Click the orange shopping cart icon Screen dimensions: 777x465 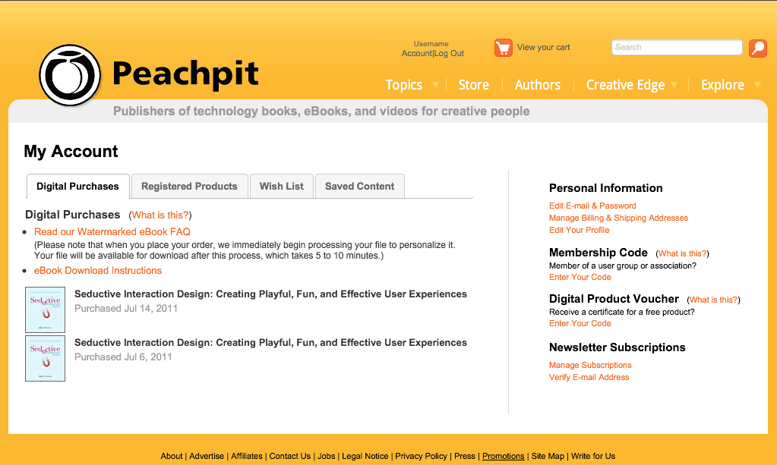pos(504,48)
